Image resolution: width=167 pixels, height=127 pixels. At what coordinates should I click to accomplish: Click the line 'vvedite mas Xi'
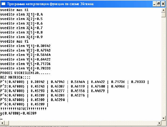click(x=14, y=10)
